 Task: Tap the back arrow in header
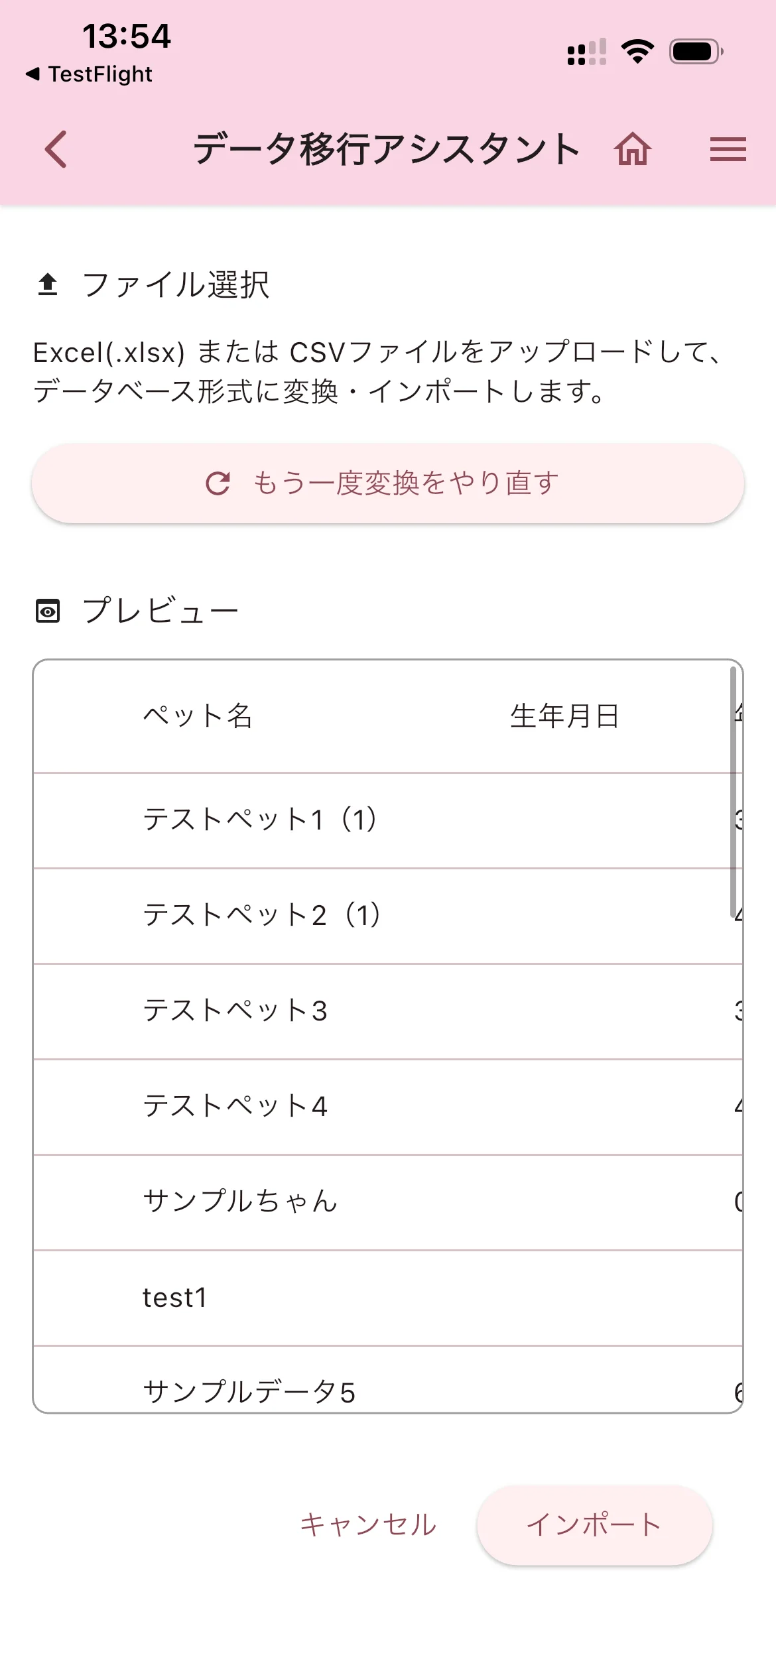56,149
